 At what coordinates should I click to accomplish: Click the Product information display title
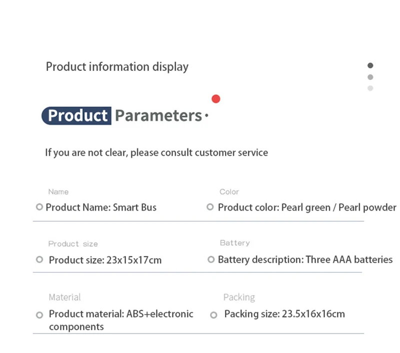pyautogui.click(x=117, y=66)
